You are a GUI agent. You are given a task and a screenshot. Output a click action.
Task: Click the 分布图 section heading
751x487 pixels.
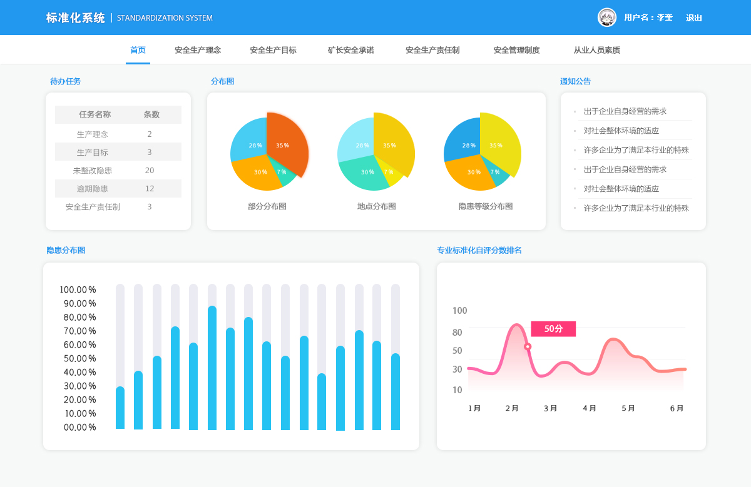coord(222,81)
